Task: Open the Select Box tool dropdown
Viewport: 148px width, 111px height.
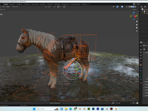Action: (3, 9)
